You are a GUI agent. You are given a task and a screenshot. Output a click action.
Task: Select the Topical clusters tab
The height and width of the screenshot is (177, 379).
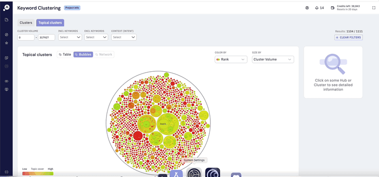pyautogui.click(x=50, y=23)
